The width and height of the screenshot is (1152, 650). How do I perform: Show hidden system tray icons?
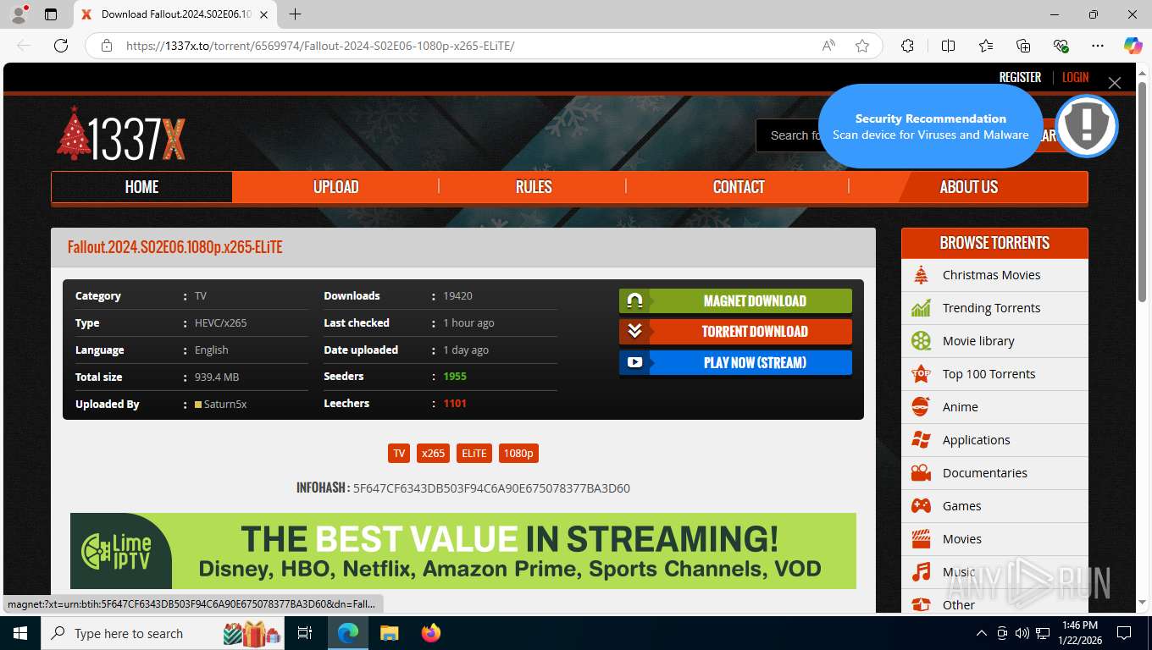point(982,633)
